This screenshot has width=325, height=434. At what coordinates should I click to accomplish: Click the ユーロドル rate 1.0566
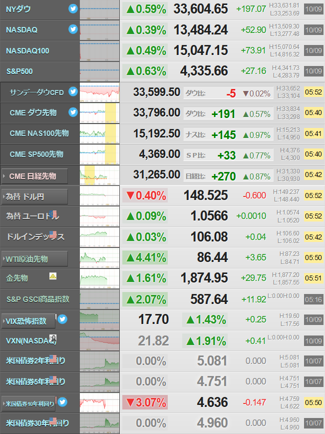tap(209, 216)
